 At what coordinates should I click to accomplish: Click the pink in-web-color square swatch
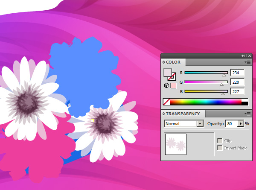[x=173, y=86]
